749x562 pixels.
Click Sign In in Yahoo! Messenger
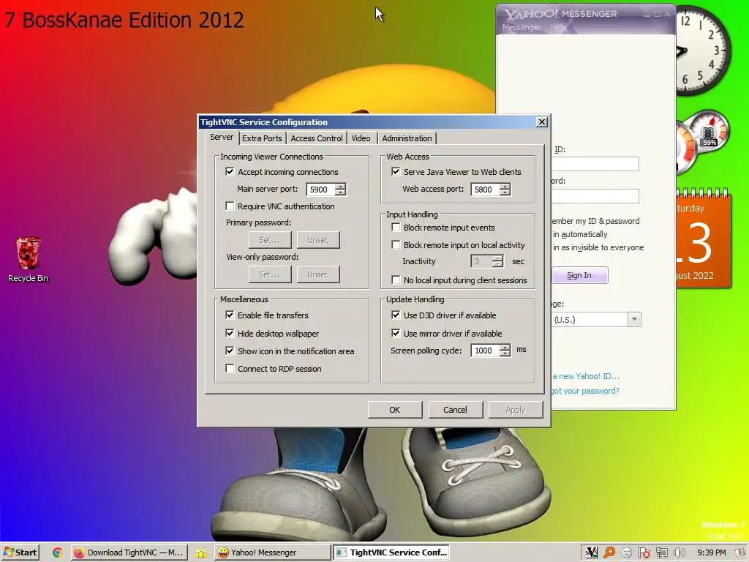point(579,275)
